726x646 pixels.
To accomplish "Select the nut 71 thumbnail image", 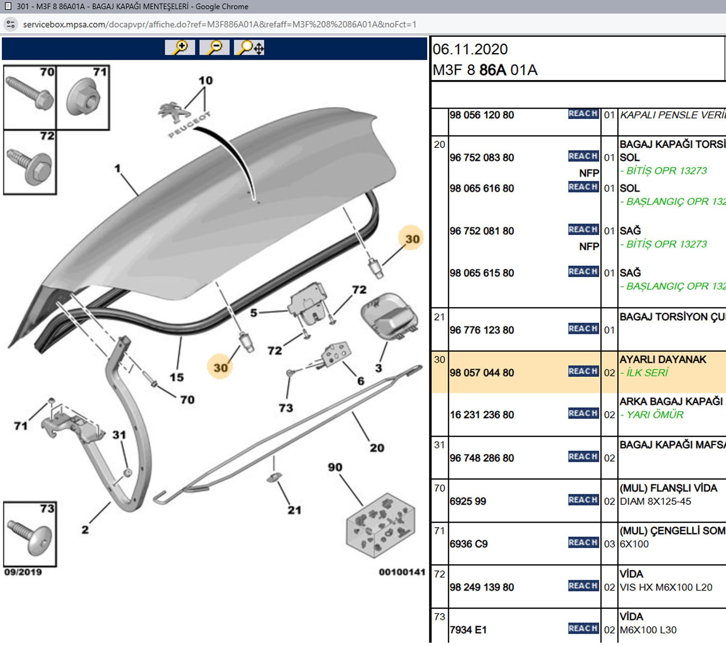I will [x=83, y=98].
